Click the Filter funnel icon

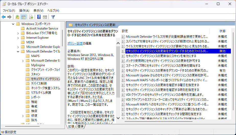tap(53, 17)
